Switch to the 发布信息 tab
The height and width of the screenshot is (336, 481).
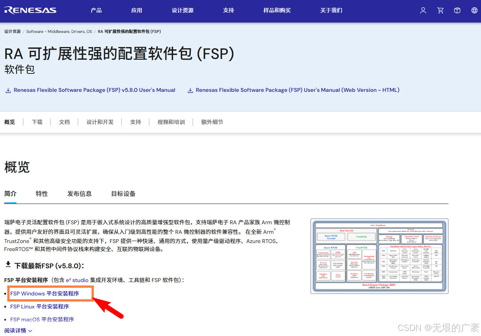[80, 194]
